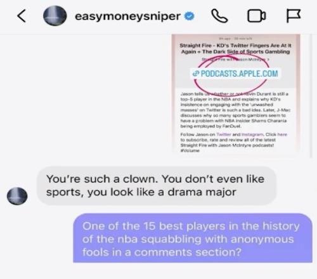Open the easymoneysniper username profile

point(127,16)
